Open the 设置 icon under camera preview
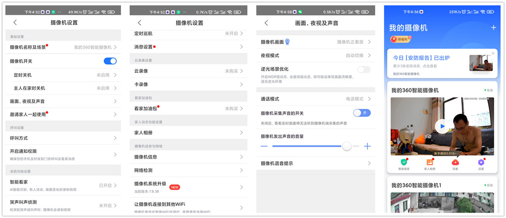The width and height of the screenshot is (506, 218). (481, 162)
